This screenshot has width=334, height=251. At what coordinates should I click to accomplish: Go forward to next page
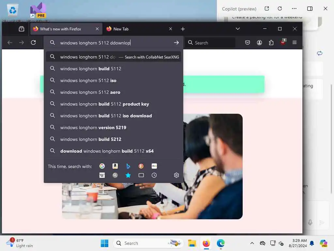tap(22, 43)
